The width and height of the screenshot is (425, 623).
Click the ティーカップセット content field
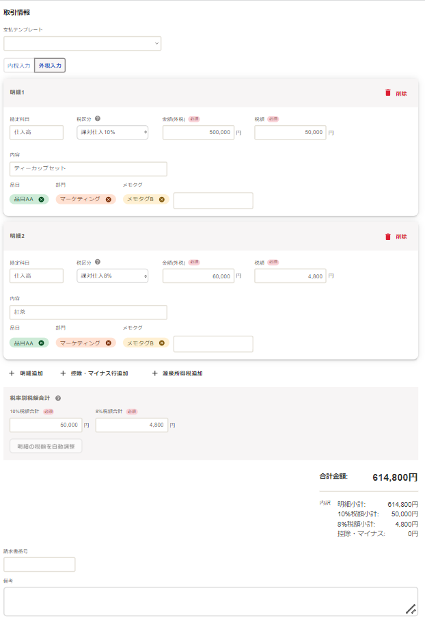[88, 168]
